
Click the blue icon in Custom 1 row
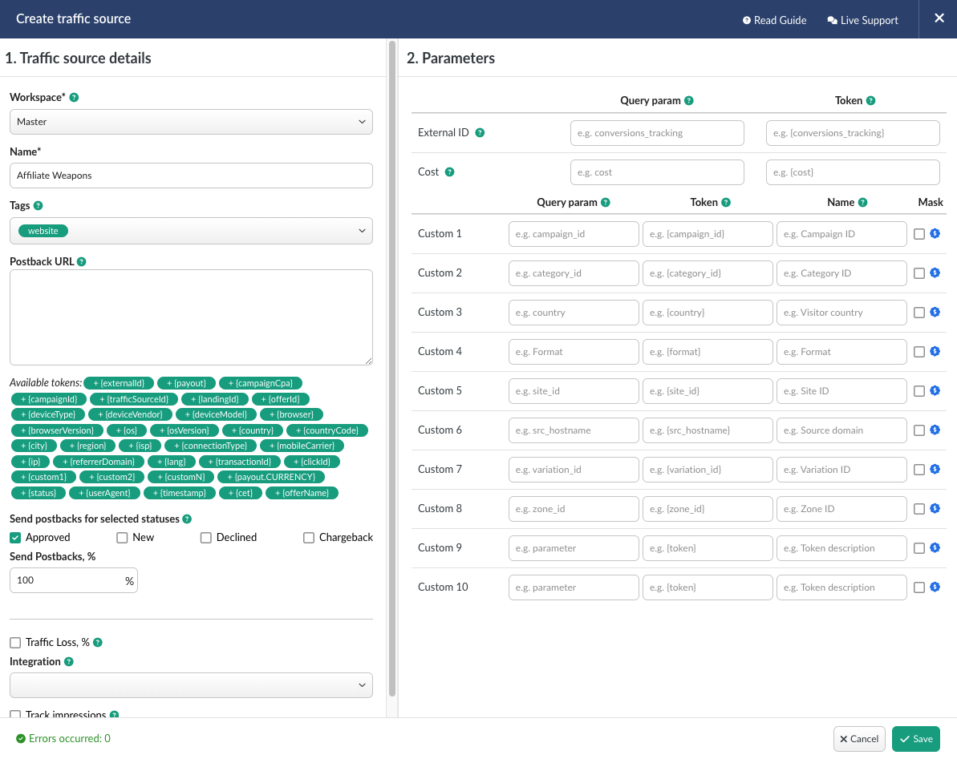tap(935, 234)
